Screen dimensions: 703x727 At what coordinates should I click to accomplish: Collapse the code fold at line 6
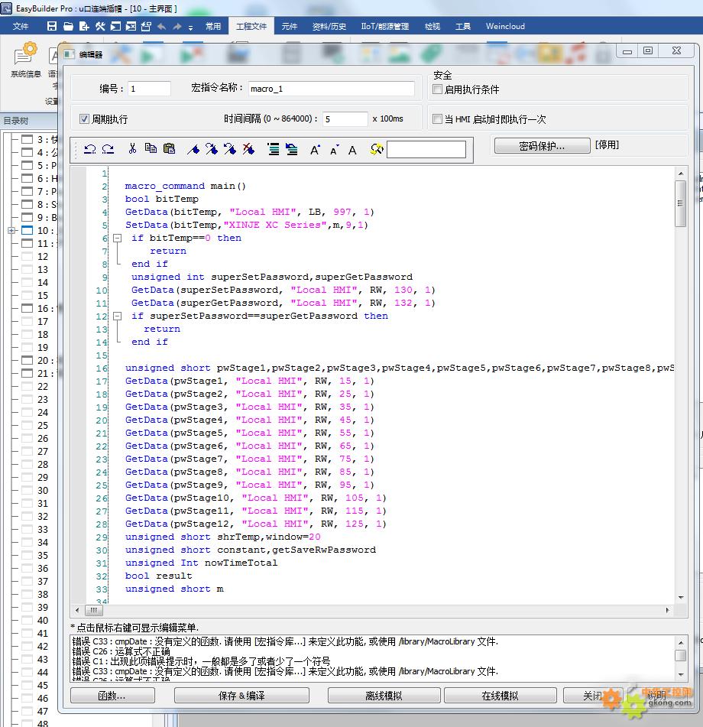(x=118, y=238)
